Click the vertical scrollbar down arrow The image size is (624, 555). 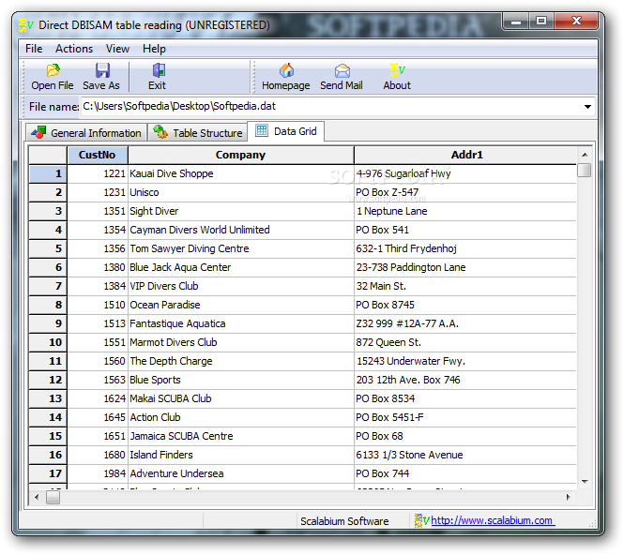(x=585, y=482)
